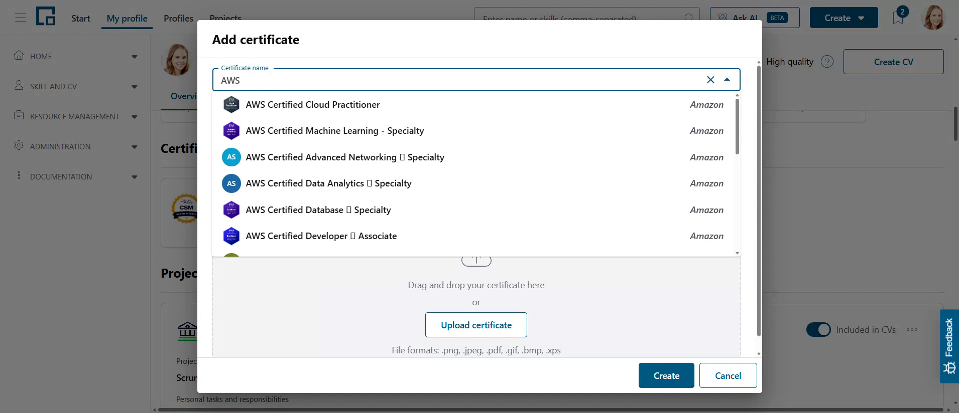Choose AWS Certified Developer Associate option
Viewport: 959px width, 413px height.
click(x=473, y=236)
